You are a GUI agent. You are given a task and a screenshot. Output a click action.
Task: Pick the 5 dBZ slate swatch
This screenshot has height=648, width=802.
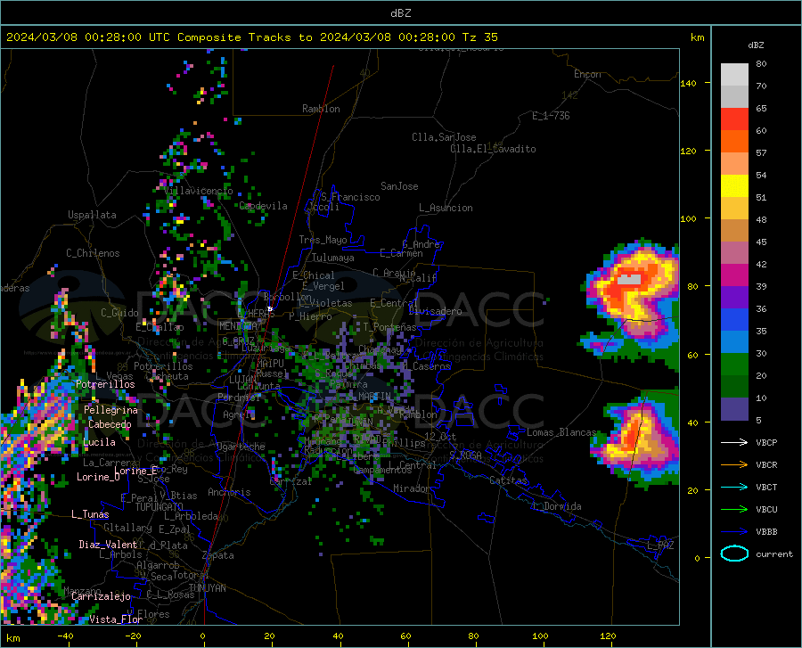pyautogui.click(x=734, y=409)
